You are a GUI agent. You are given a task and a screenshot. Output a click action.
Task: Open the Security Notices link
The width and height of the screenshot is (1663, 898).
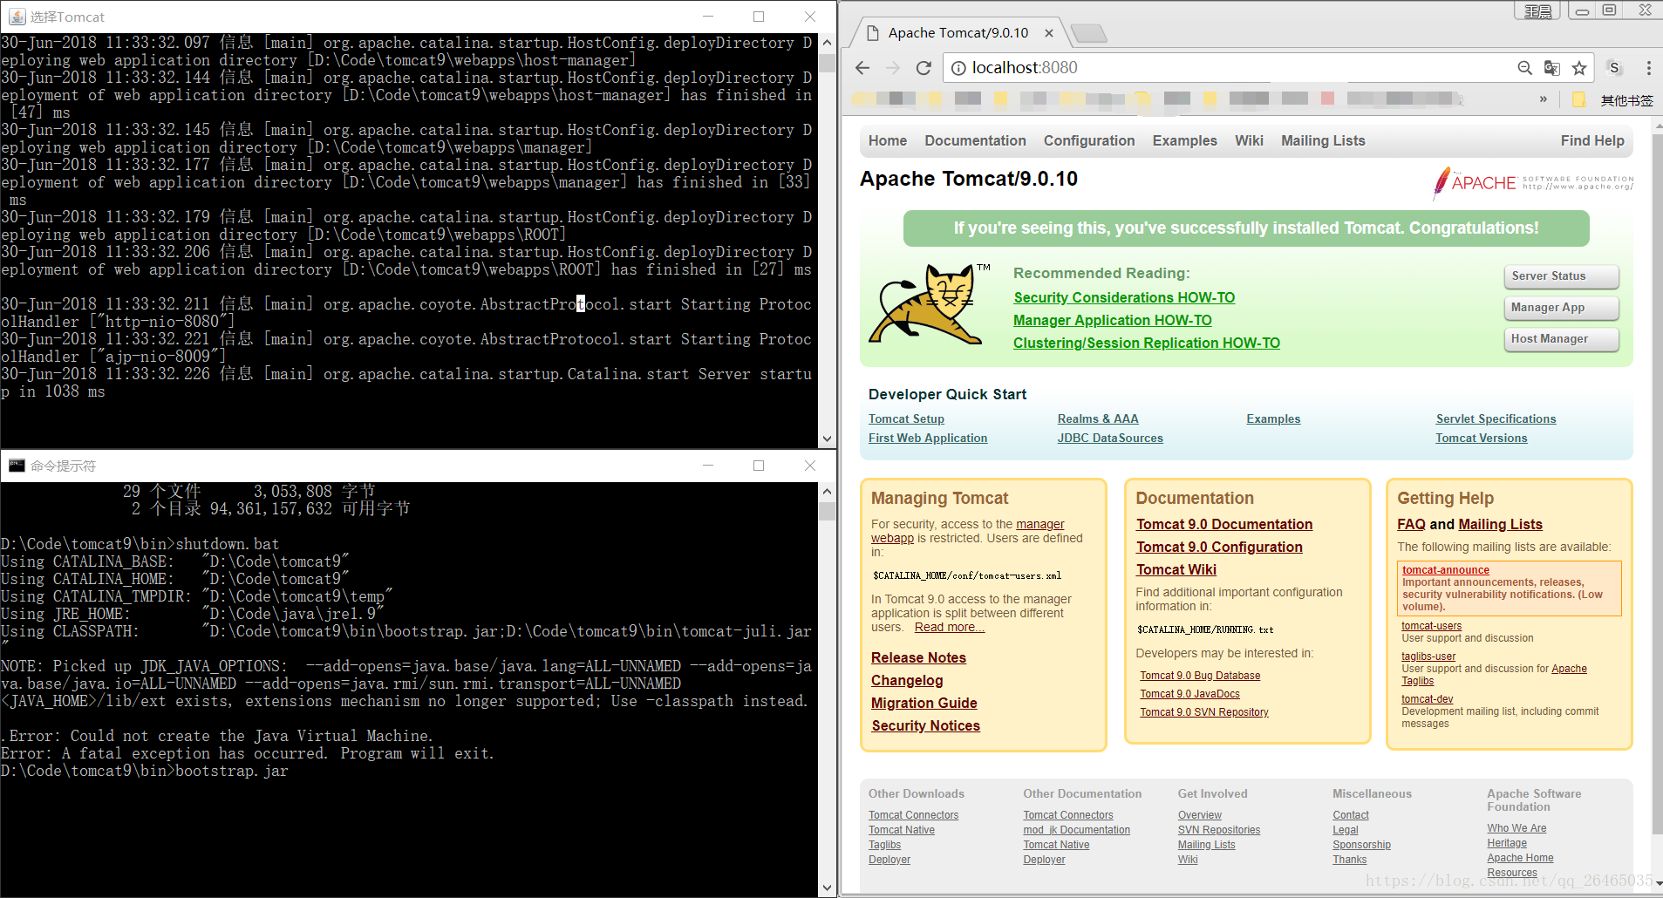925,726
